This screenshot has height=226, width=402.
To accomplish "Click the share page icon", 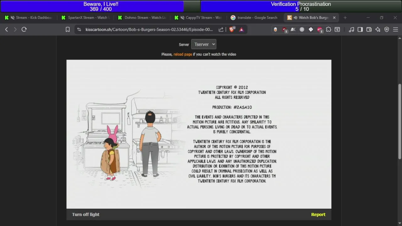I will (x=221, y=30).
